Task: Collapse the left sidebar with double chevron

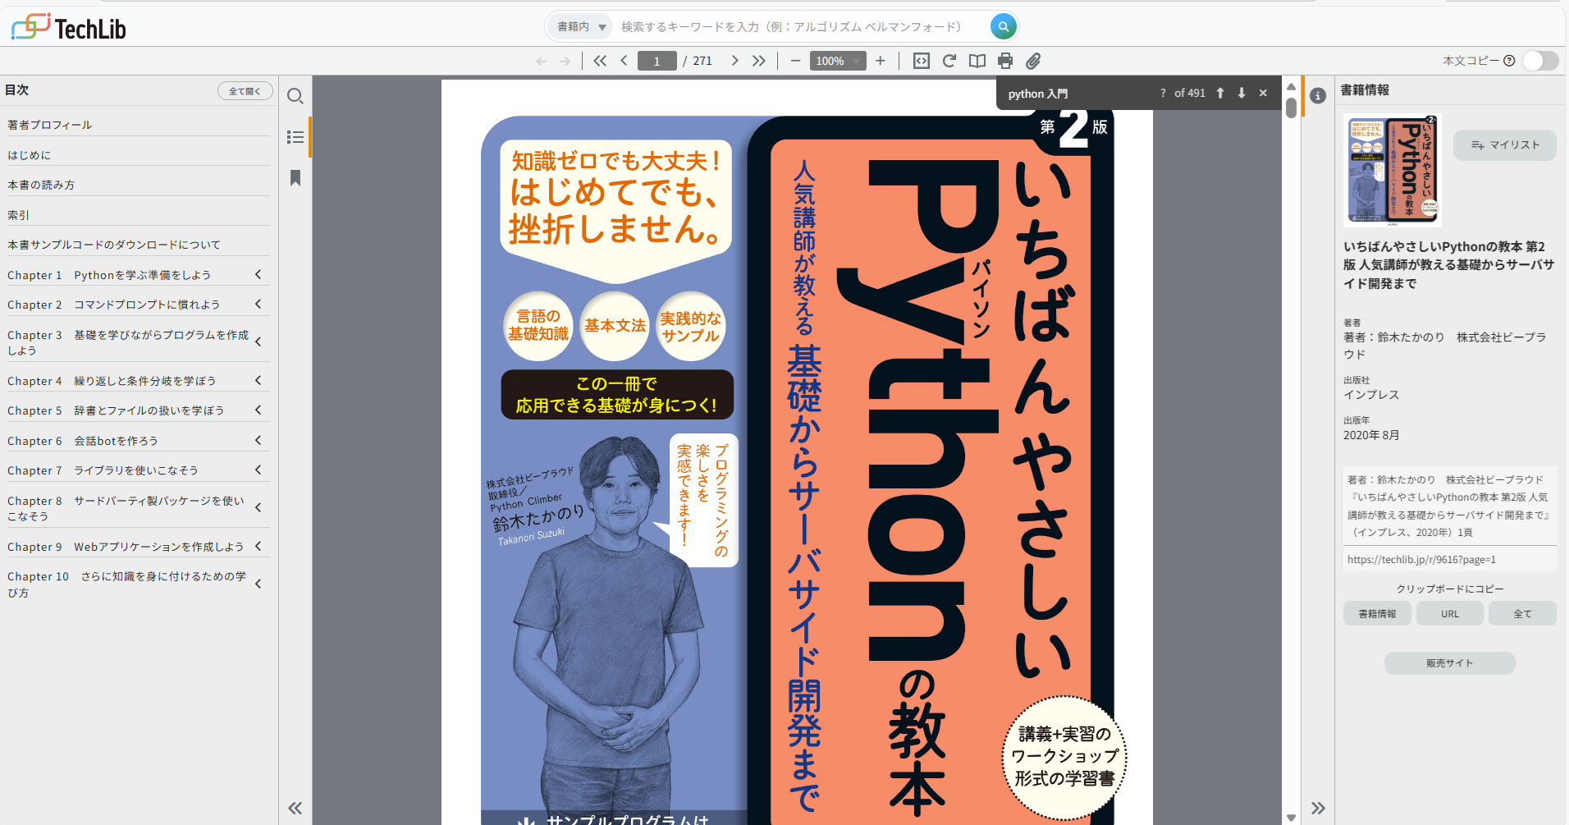Action: pos(295,809)
